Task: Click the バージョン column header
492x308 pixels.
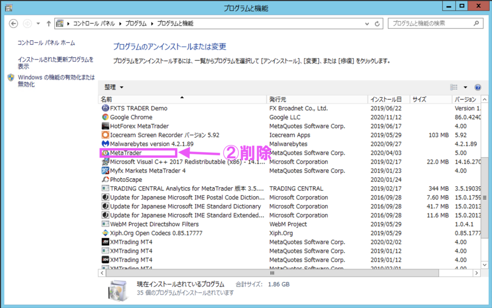Action: pos(466,99)
